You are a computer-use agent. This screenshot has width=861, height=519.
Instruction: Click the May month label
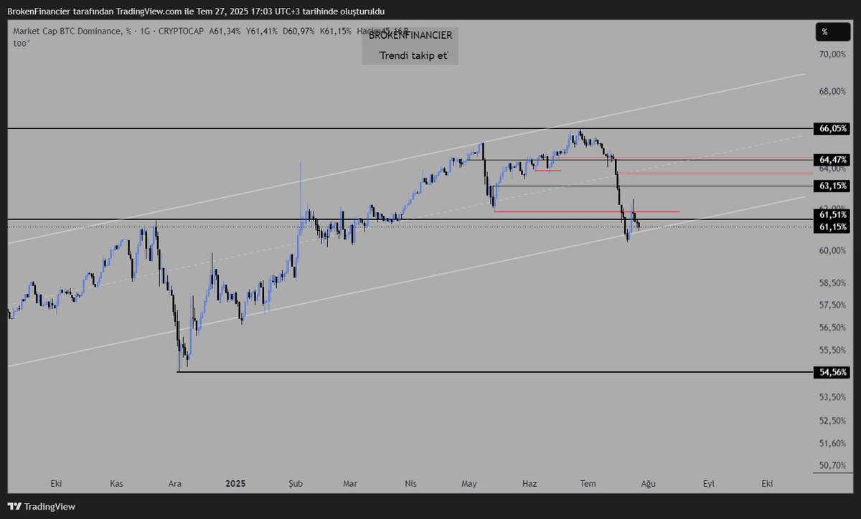(469, 484)
